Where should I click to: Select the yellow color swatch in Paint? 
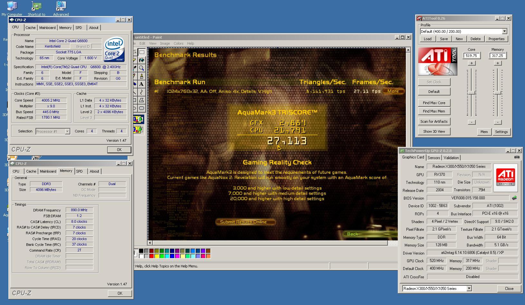tap(157, 256)
